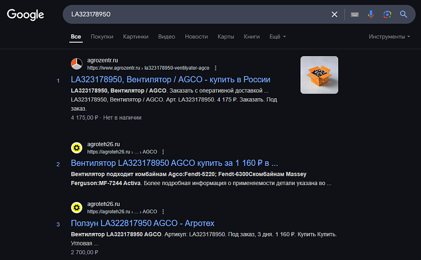Screen dimensions: 421x260
Task: Switch to the Картинки tab
Action: coord(136,36)
